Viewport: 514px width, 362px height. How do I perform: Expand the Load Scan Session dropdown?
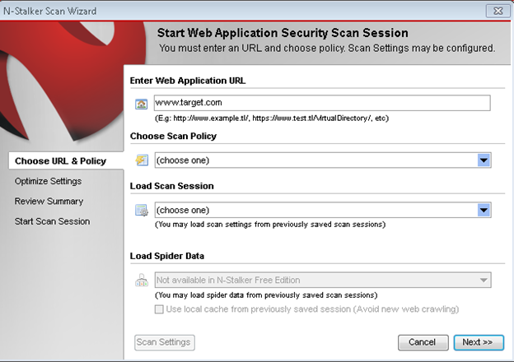coord(484,210)
